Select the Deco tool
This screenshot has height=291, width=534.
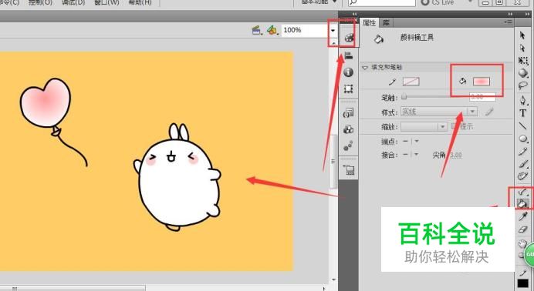(x=523, y=176)
